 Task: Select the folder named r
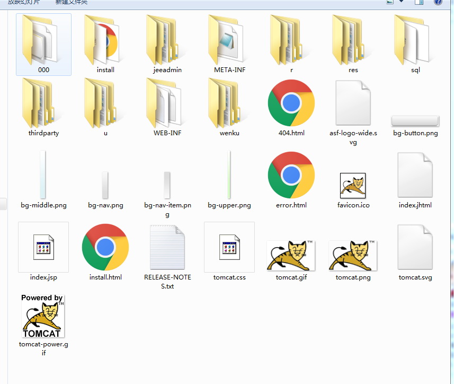pos(291,45)
